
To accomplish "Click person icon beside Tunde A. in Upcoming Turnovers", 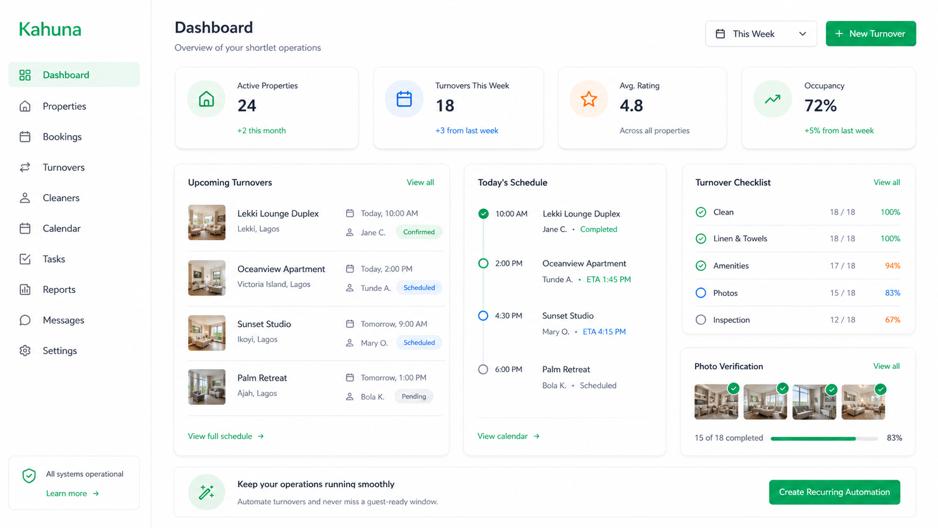I will [x=350, y=288].
